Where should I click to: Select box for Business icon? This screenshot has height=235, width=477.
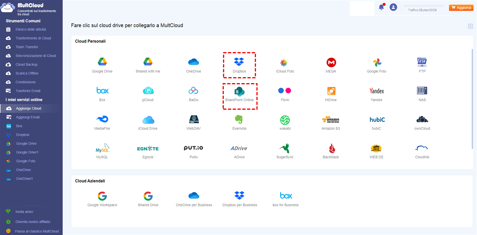(286, 196)
